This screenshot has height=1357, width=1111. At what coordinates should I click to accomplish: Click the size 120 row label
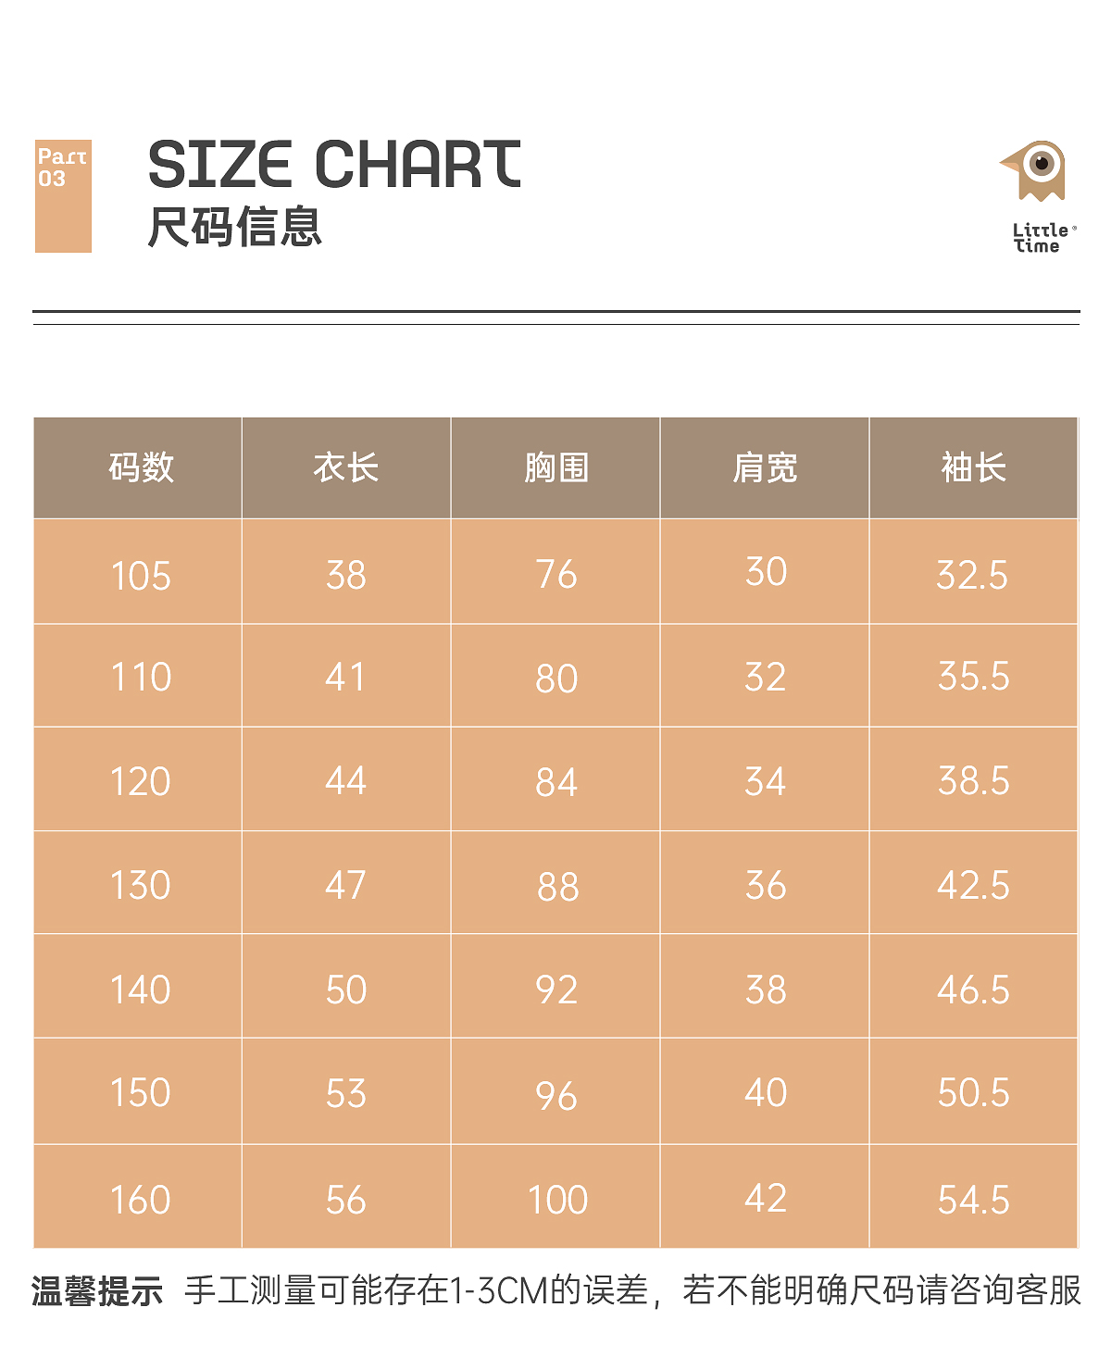[141, 782]
